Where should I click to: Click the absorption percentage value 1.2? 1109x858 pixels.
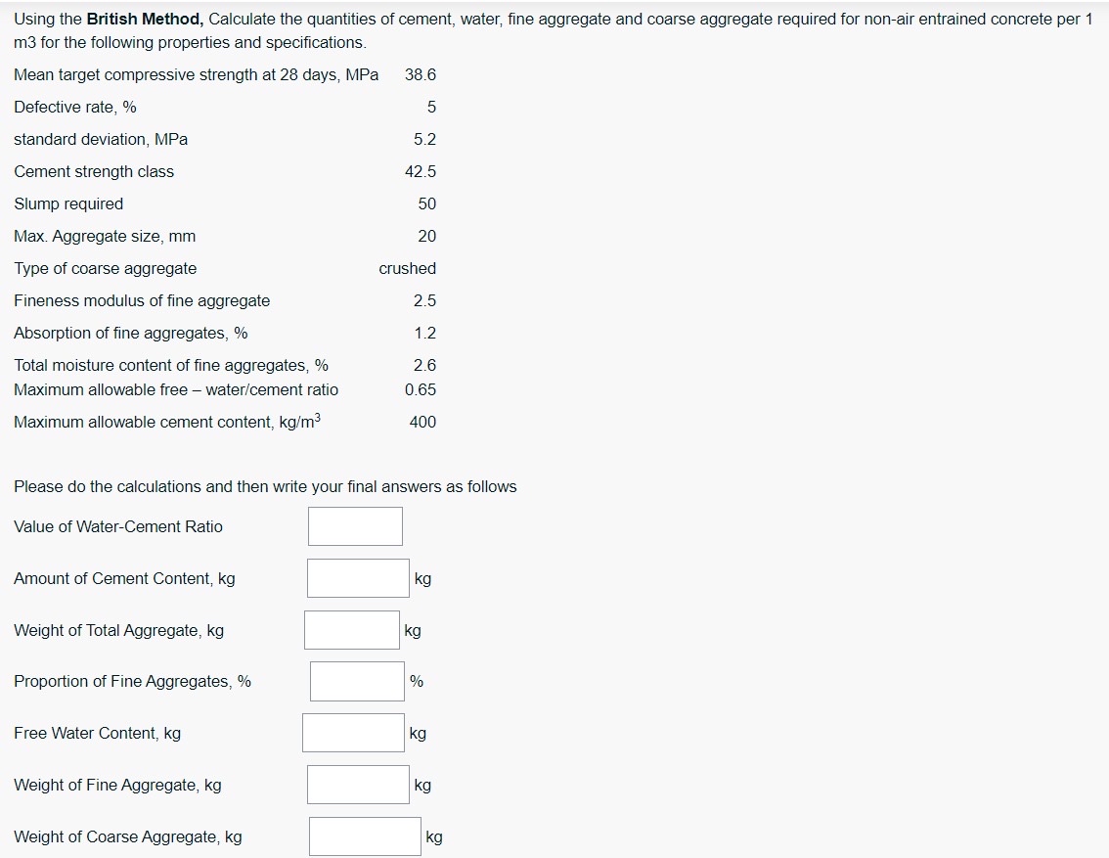(426, 333)
